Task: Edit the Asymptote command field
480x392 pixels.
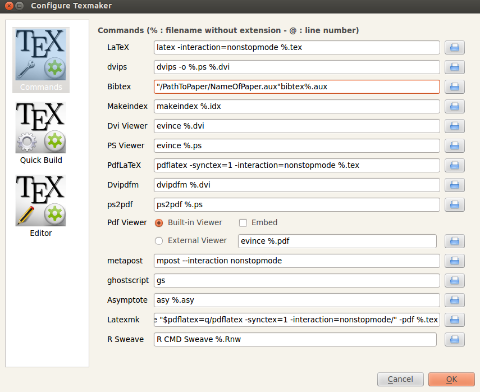Action: click(296, 300)
